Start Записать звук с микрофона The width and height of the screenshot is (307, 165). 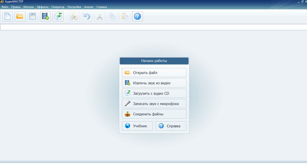pos(154,103)
